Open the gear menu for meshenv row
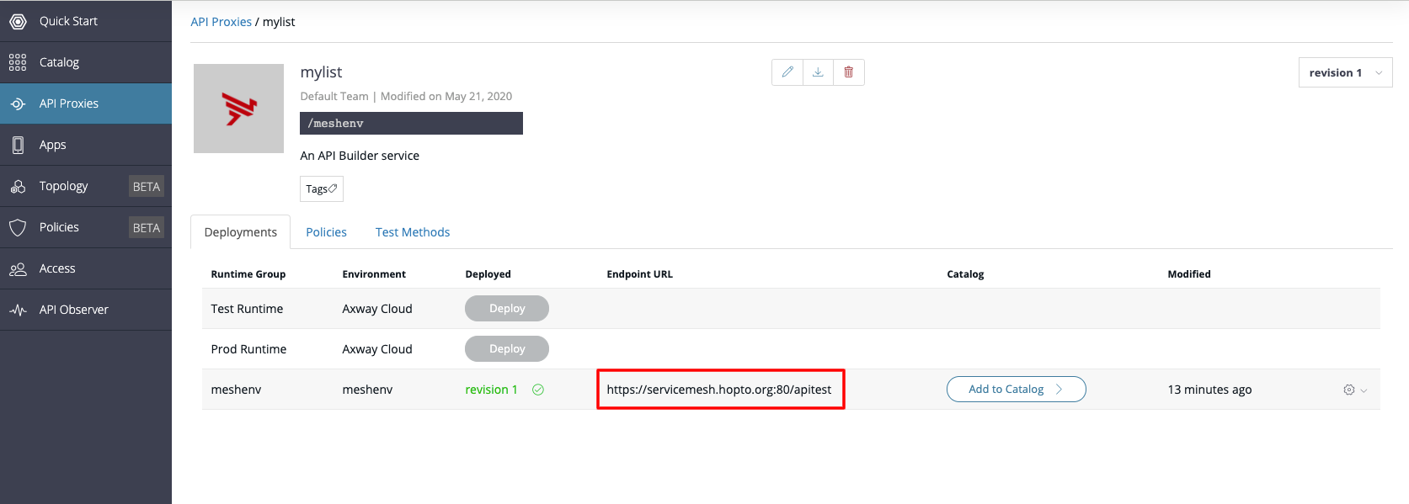The width and height of the screenshot is (1409, 504). (x=1354, y=390)
